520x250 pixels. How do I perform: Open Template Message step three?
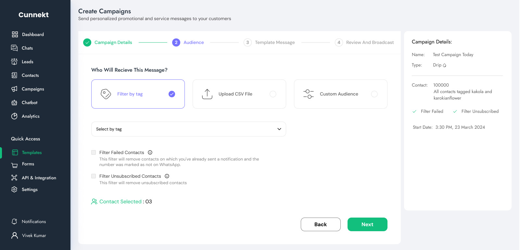[x=274, y=42]
